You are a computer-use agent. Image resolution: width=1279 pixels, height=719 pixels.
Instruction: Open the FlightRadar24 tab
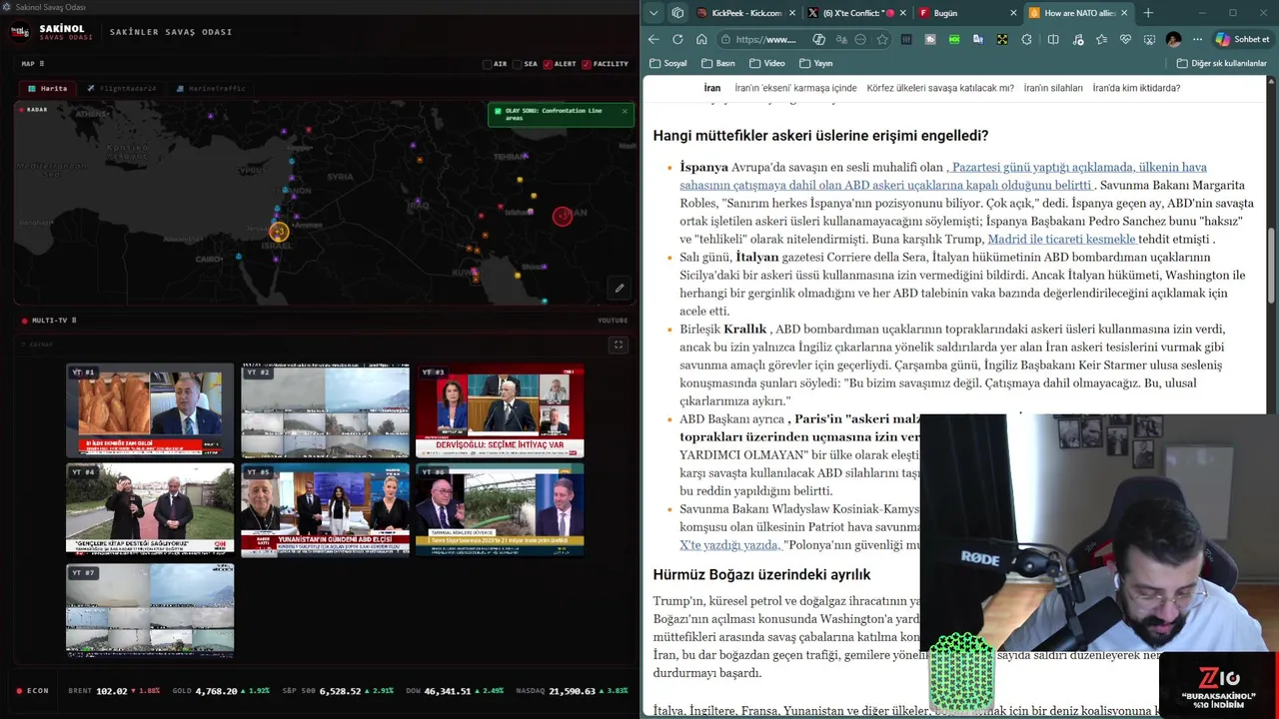(x=122, y=88)
